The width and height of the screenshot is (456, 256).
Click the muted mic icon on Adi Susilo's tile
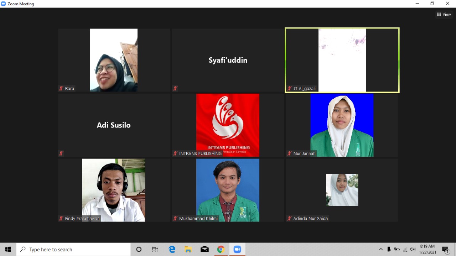pos(61,153)
